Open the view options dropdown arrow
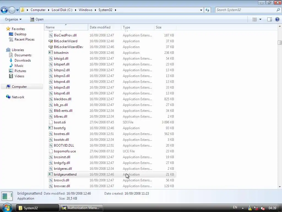 coord(260,19)
